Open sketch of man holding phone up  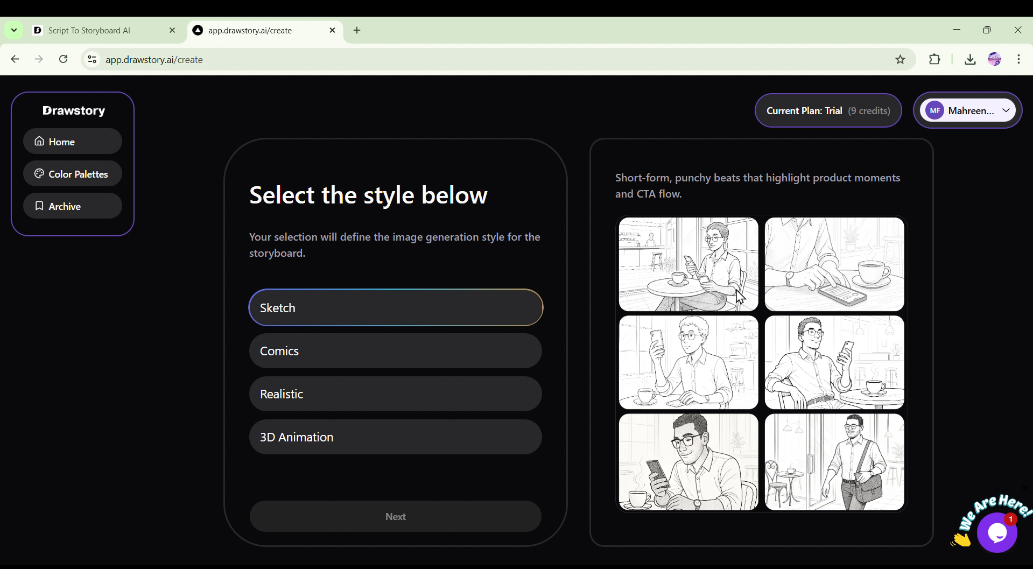tap(688, 362)
